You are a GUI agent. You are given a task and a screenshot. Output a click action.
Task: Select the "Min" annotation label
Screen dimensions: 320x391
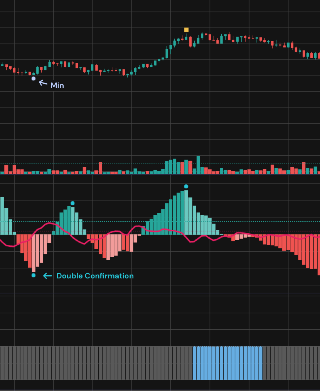[x=57, y=85]
